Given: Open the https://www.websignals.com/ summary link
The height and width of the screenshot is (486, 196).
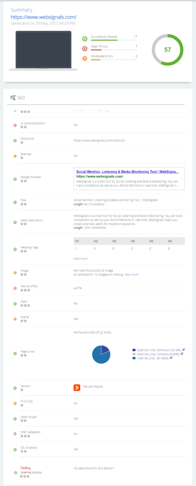Looking at the screenshot, I should point(44,17).
